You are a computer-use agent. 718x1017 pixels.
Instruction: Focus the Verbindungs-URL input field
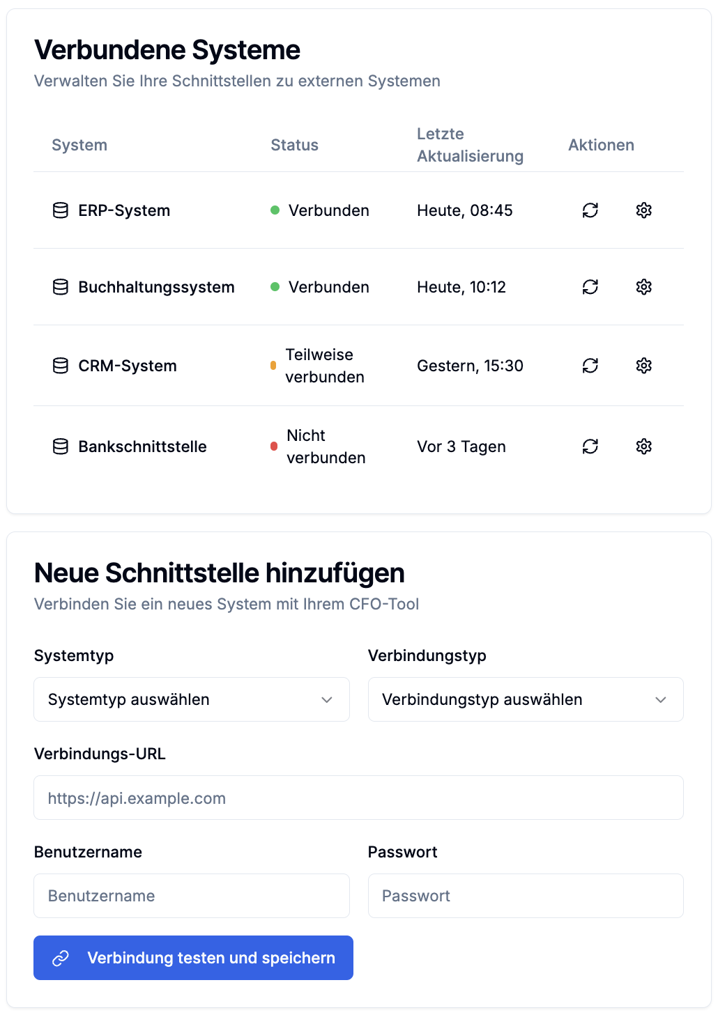pyautogui.click(x=358, y=798)
